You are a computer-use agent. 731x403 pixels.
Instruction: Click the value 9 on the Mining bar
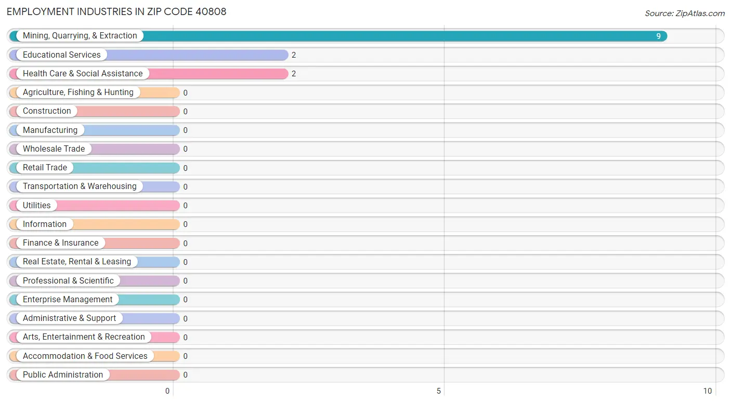tap(658, 36)
